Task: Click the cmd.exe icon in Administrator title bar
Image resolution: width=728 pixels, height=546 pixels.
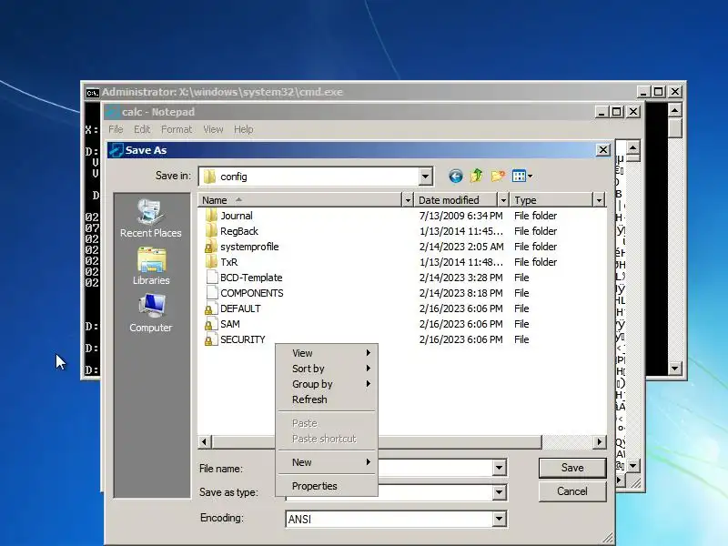Action: tap(93, 93)
